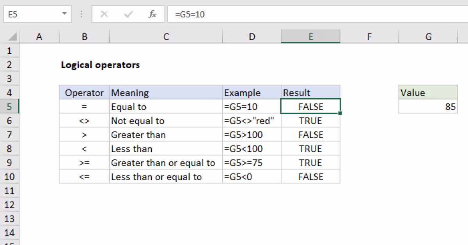Select the FALSE result next to =G5=10
The image size is (468, 245).
coord(310,106)
